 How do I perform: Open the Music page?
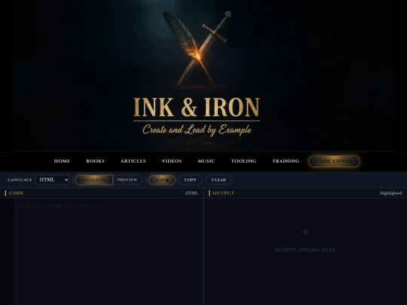207,161
